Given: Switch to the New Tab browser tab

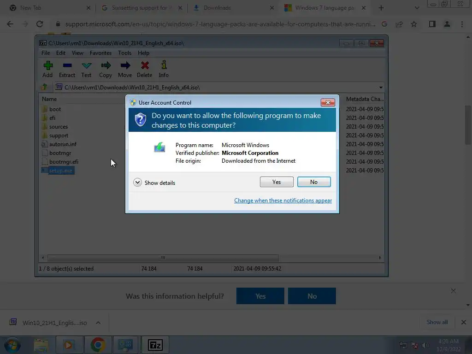Looking at the screenshot, I should point(50,8).
